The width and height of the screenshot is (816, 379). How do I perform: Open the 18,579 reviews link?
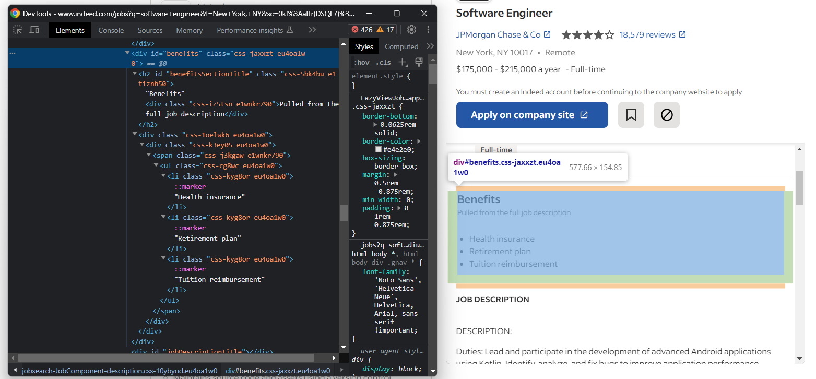coord(647,35)
